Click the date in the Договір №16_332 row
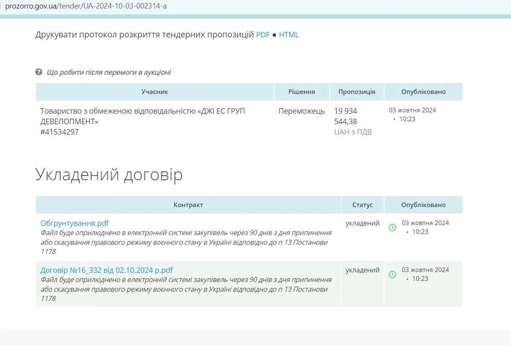The image size is (511, 345). 425,270
